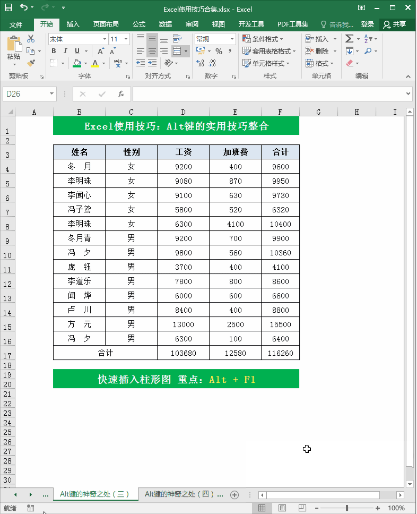This screenshot has height=514, width=417.
Task: Click the Sort and Filter icon
Action: tap(368, 39)
